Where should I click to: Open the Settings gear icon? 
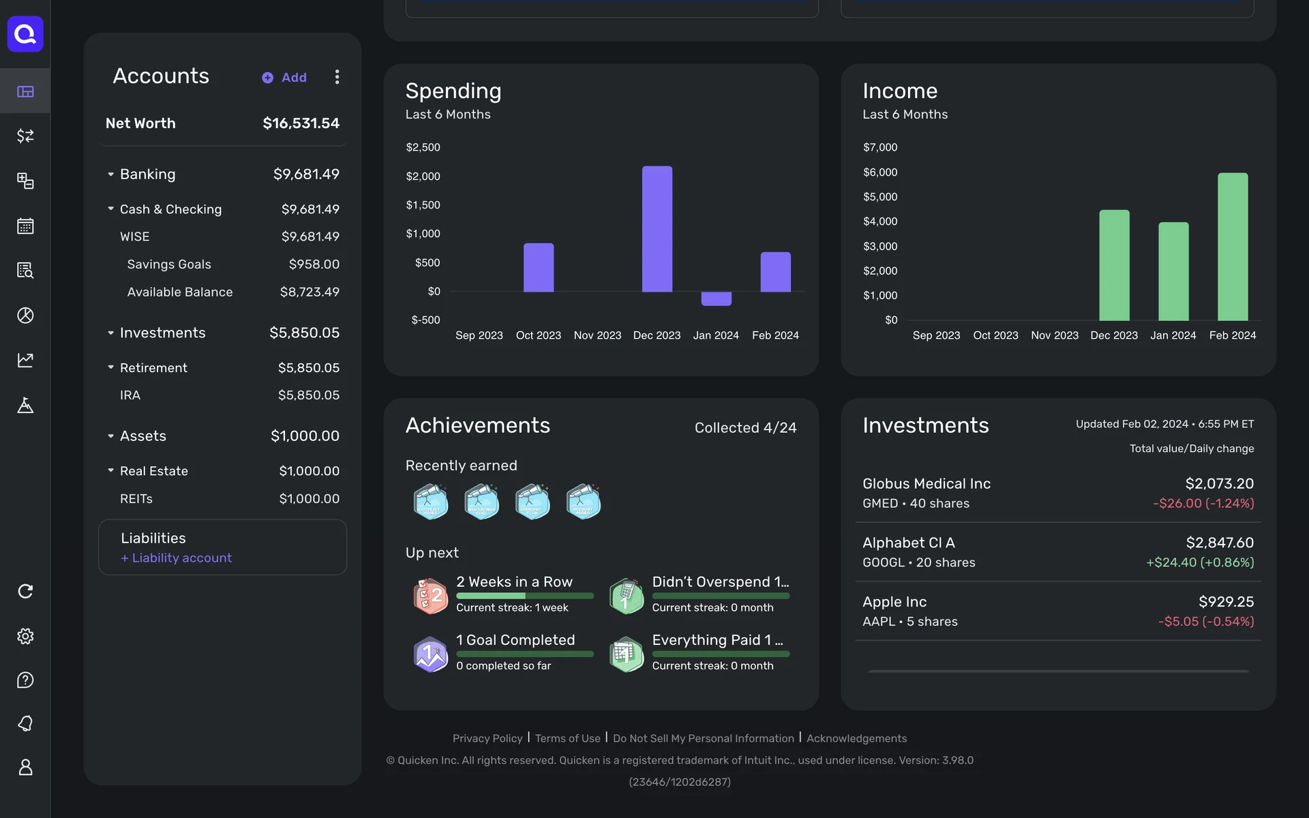click(x=25, y=636)
